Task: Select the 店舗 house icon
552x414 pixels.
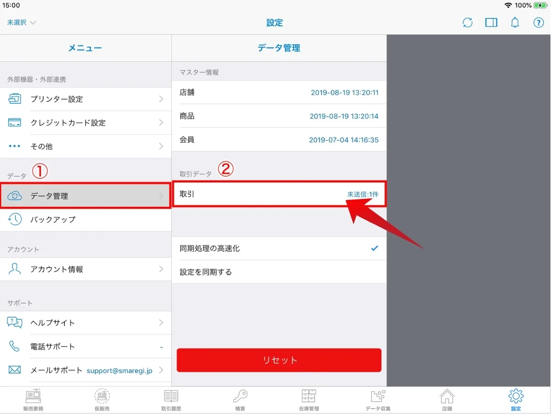Action: 447,400
